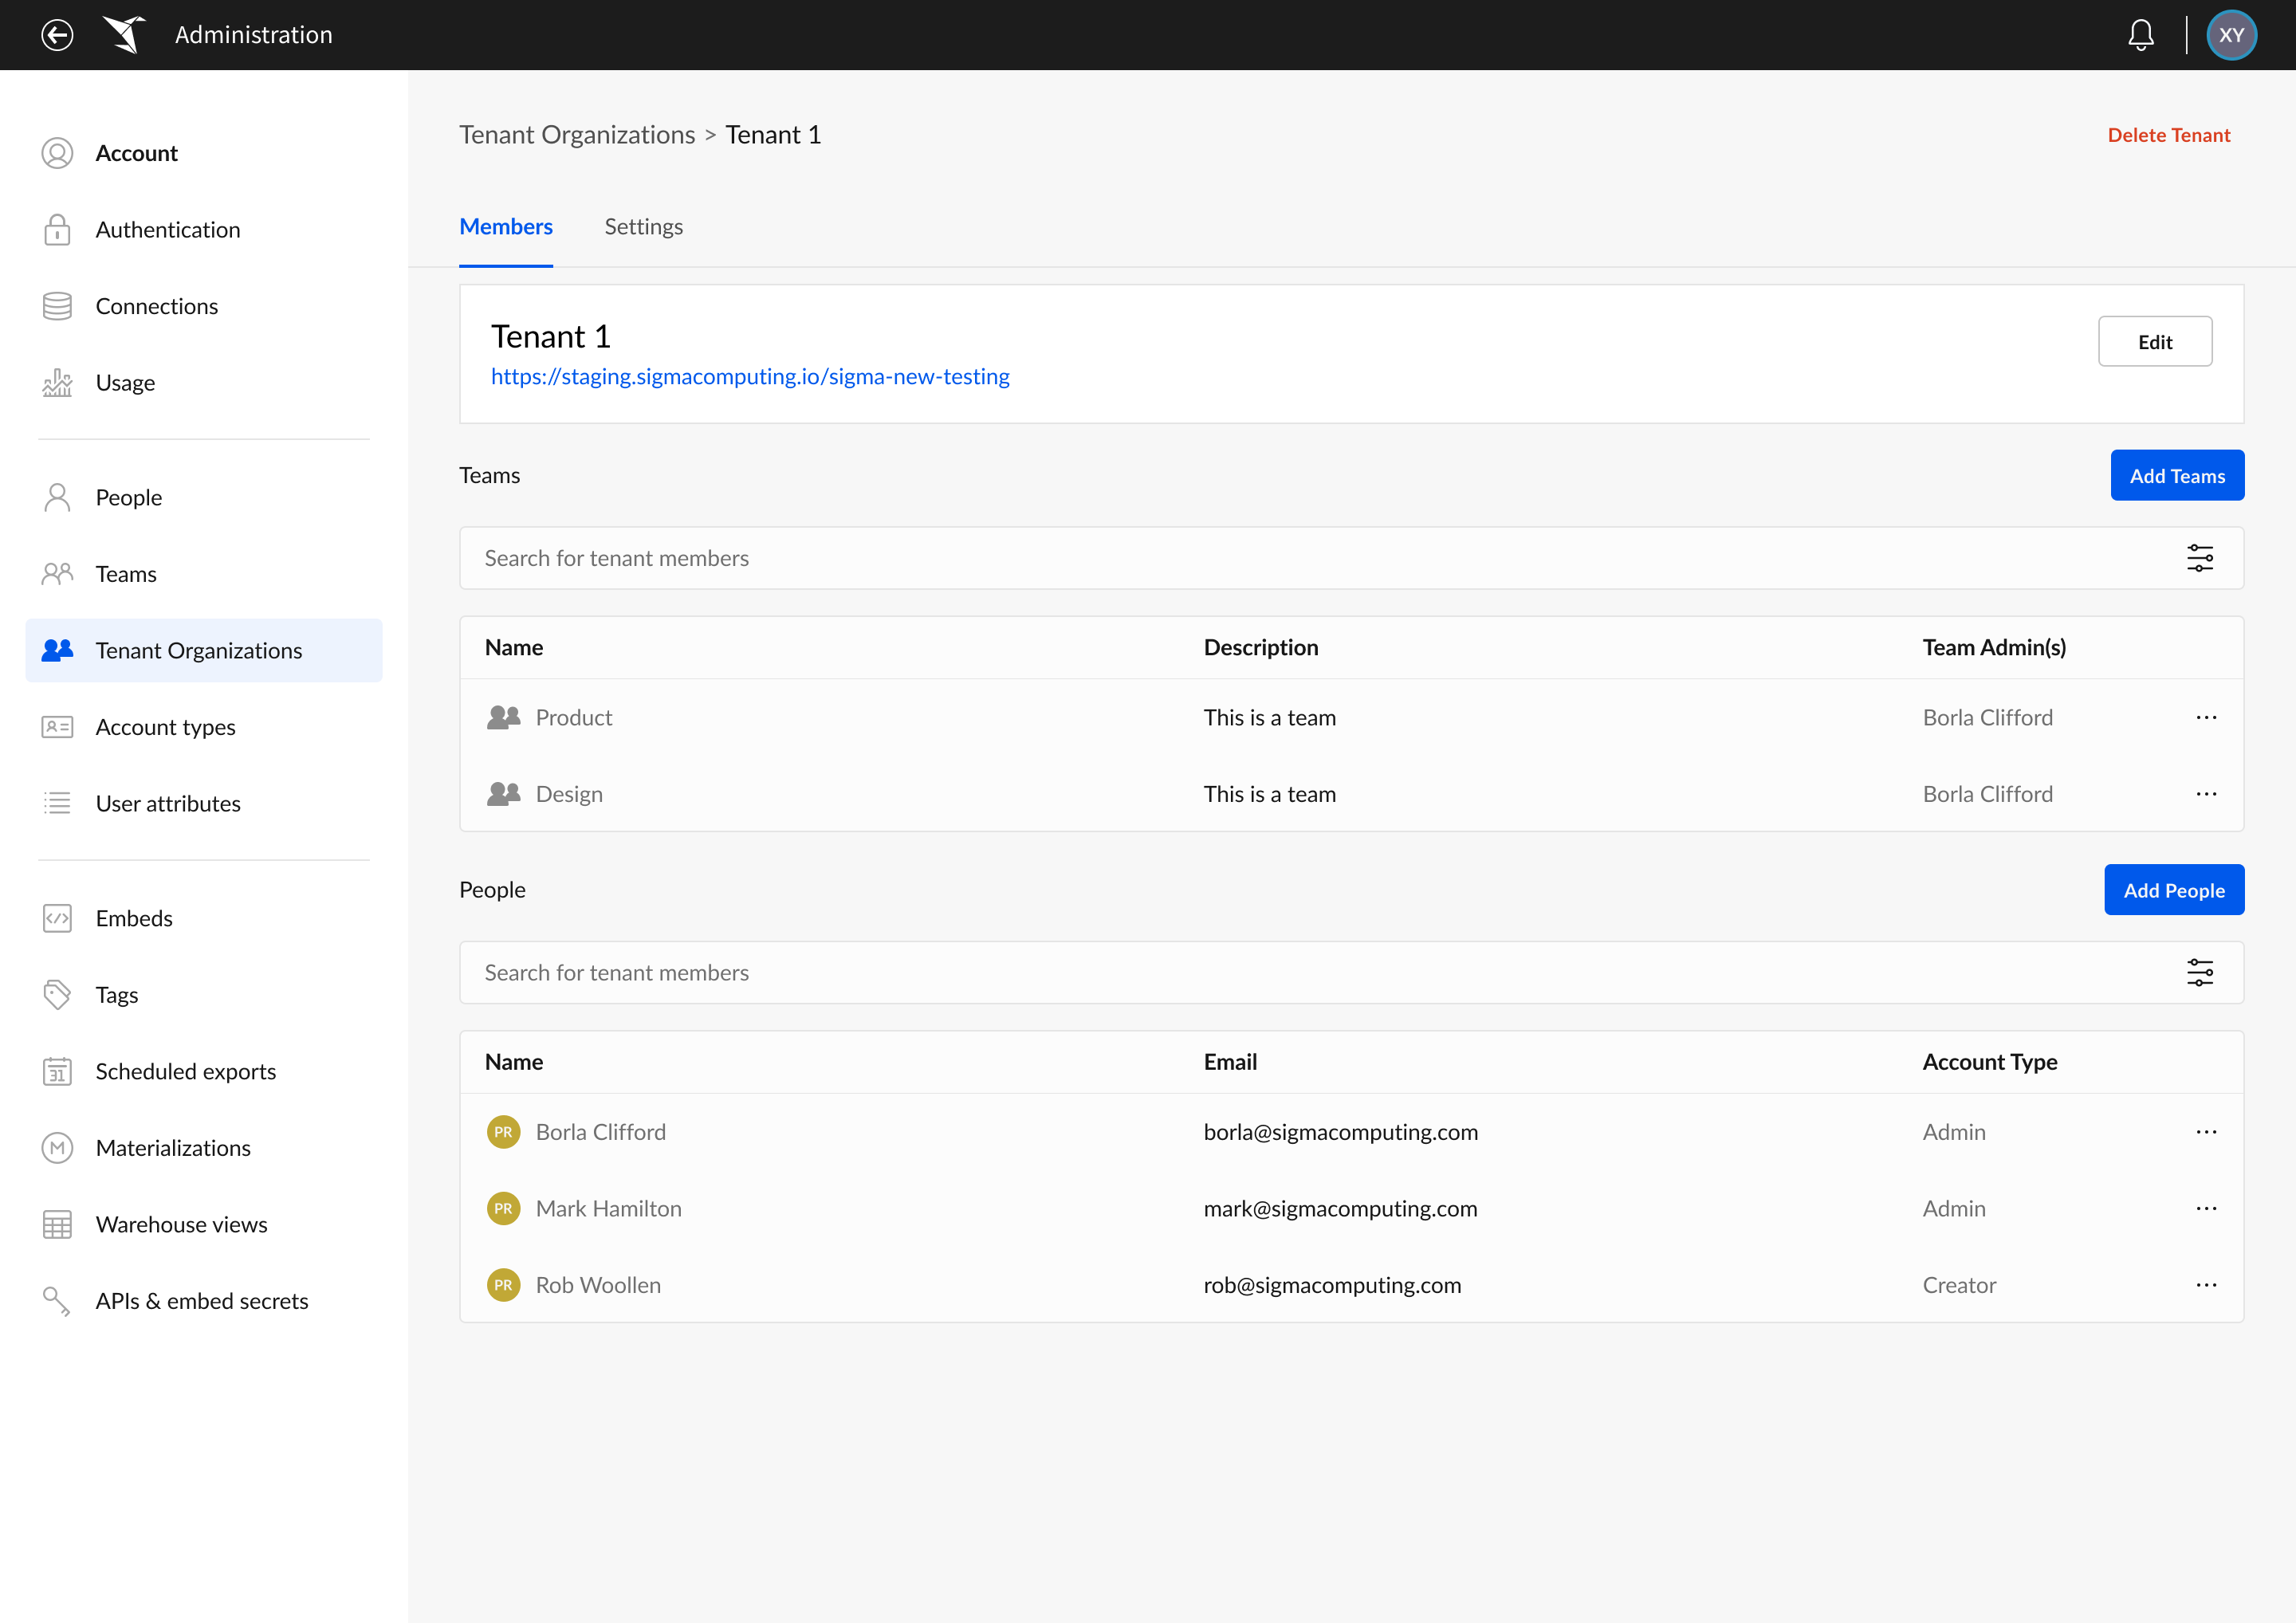Viewport: 2296px width, 1623px height.
Task: Open more options for Design team
Action: pos(2206,794)
